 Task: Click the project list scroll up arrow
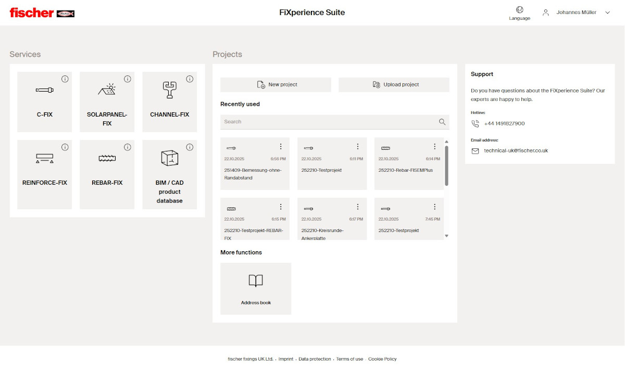pyautogui.click(x=446, y=142)
